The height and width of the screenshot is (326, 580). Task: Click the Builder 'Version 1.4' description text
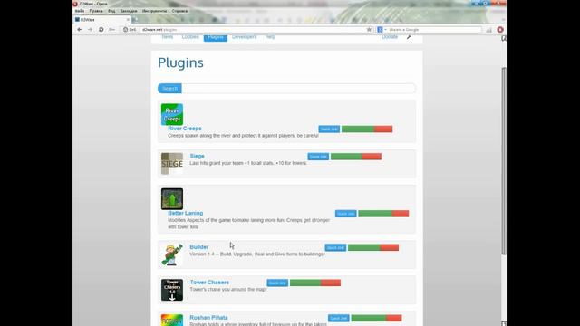[257, 254]
